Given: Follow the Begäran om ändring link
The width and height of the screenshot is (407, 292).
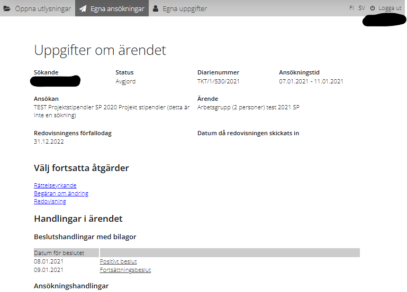Looking at the screenshot, I should tap(61, 193).
